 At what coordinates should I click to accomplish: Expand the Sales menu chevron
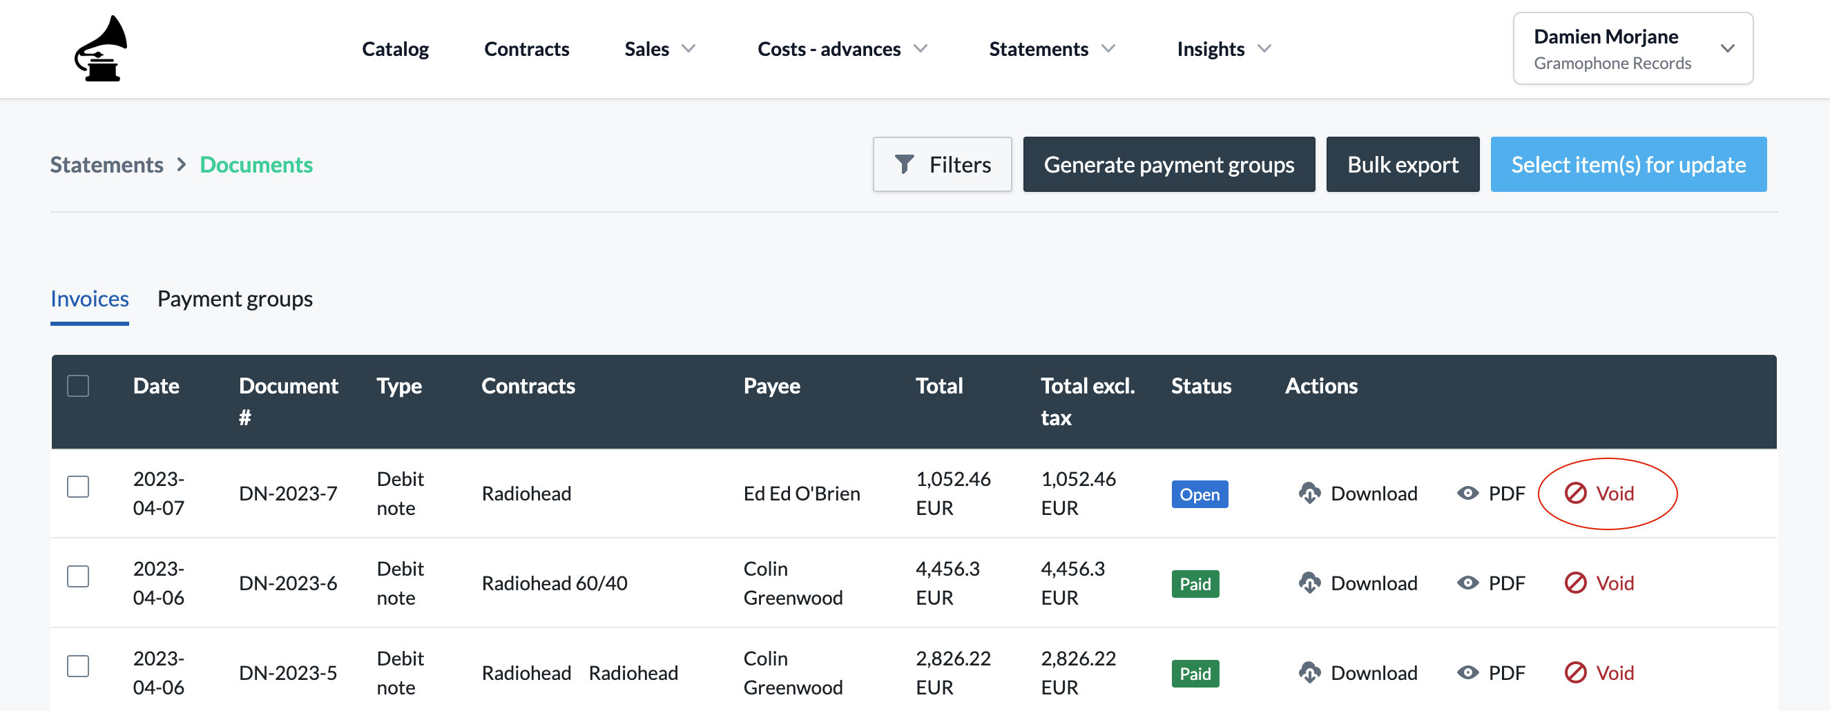tap(688, 48)
